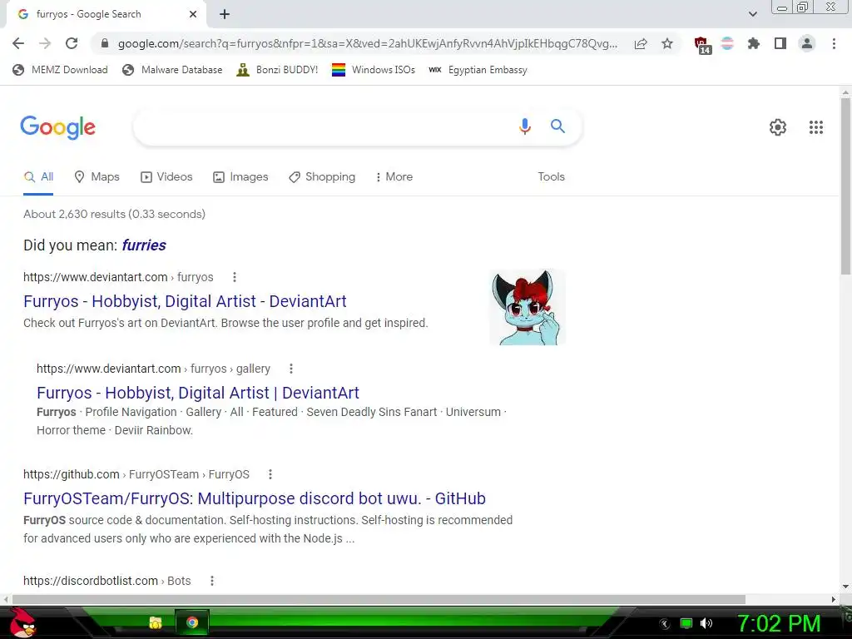Open the Malware Database bookmark
Viewport: 852px width, 639px height.
point(173,70)
